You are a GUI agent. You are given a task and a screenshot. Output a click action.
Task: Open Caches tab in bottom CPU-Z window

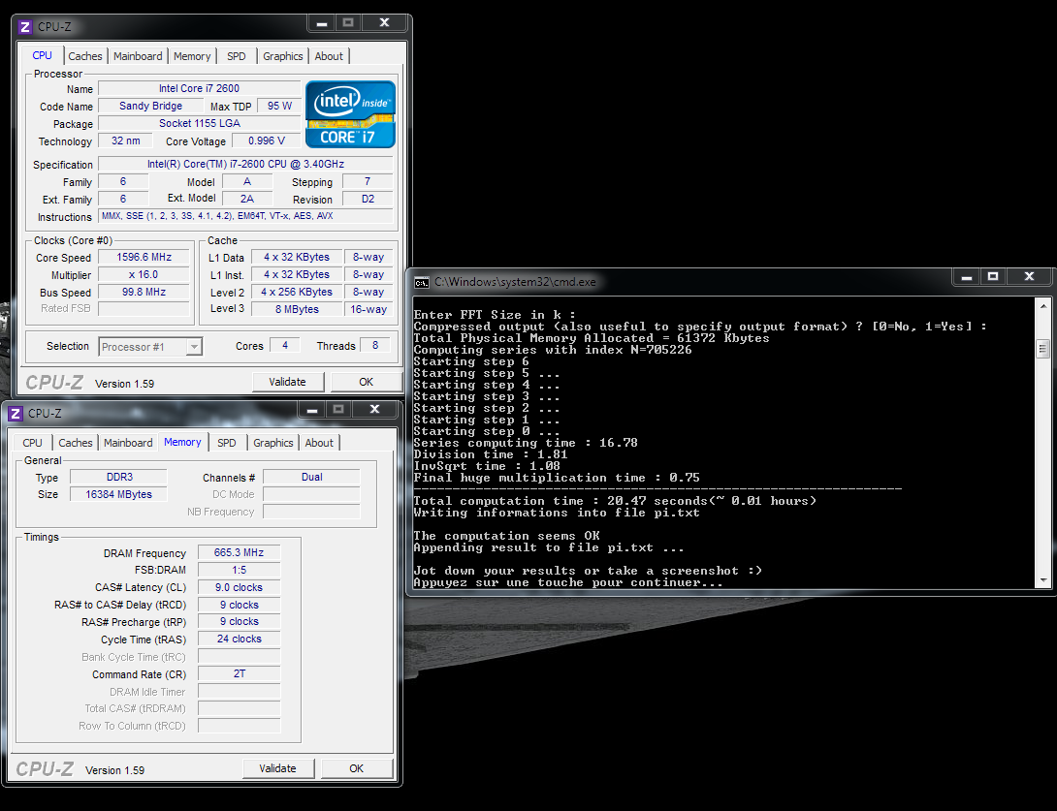tap(76, 443)
